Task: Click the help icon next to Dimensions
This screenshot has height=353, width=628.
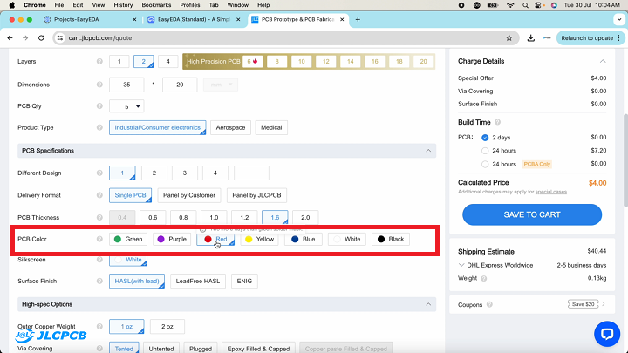Action: [99, 85]
